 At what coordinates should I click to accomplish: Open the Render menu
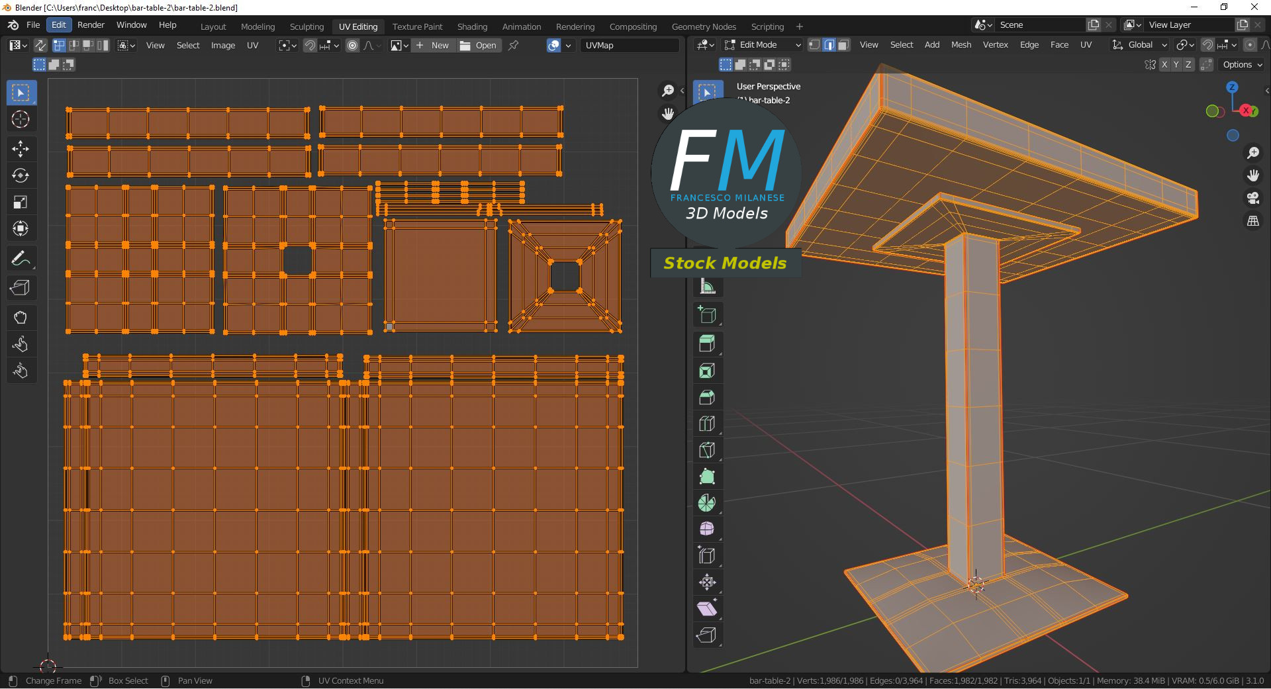click(x=91, y=25)
